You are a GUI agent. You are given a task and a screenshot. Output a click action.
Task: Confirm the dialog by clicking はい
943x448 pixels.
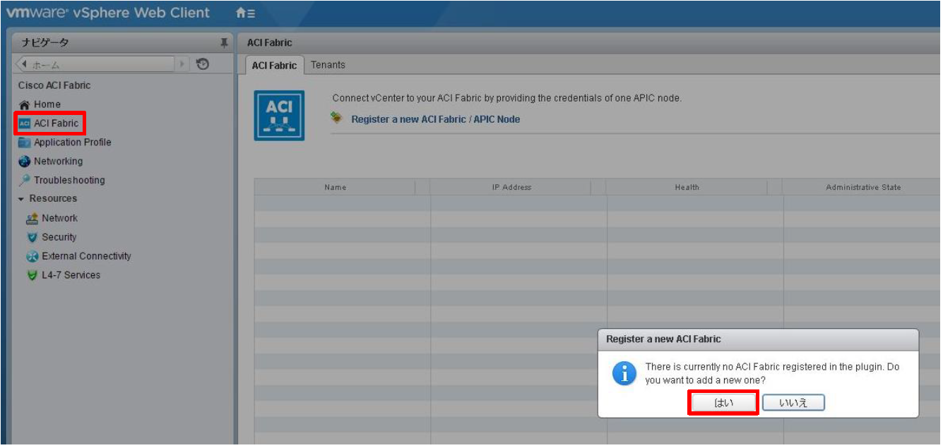[x=723, y=402]
